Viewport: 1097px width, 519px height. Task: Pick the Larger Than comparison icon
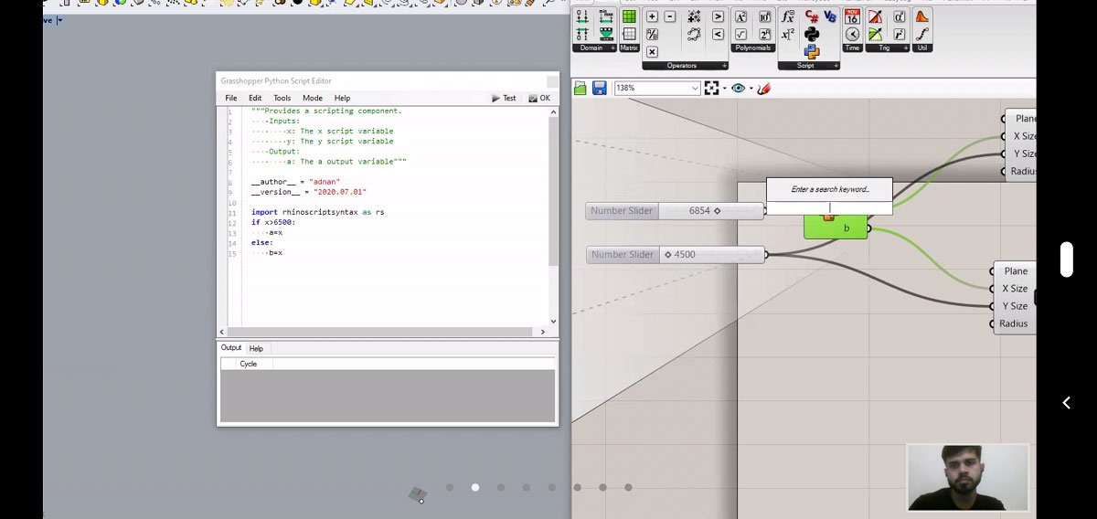tap(718, 16)
